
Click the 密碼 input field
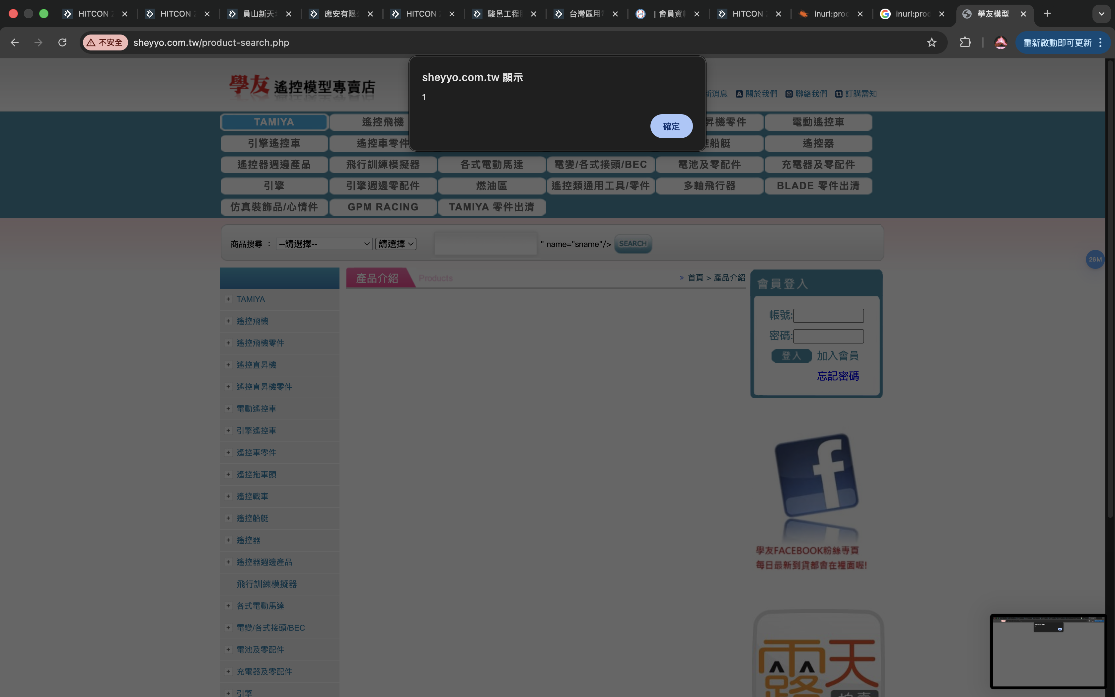pyautogui.click(x=828, y=336)
